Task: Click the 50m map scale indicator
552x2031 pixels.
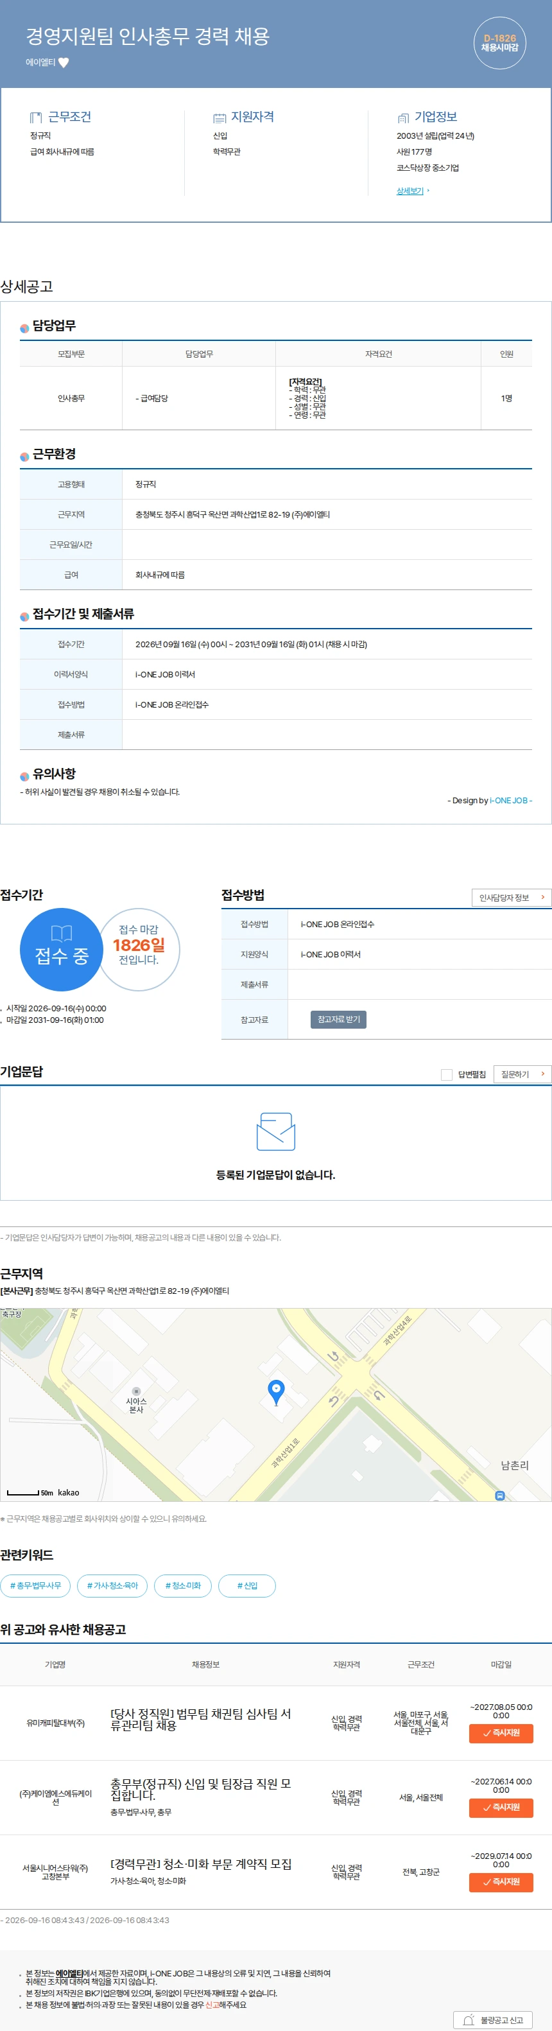Action: tap(31, 1492)
